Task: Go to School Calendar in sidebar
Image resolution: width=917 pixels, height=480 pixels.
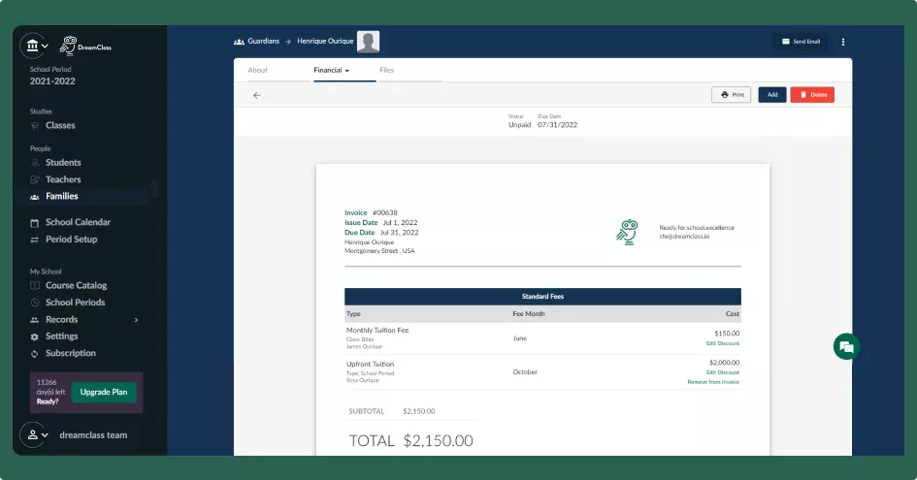Action: 78,222
